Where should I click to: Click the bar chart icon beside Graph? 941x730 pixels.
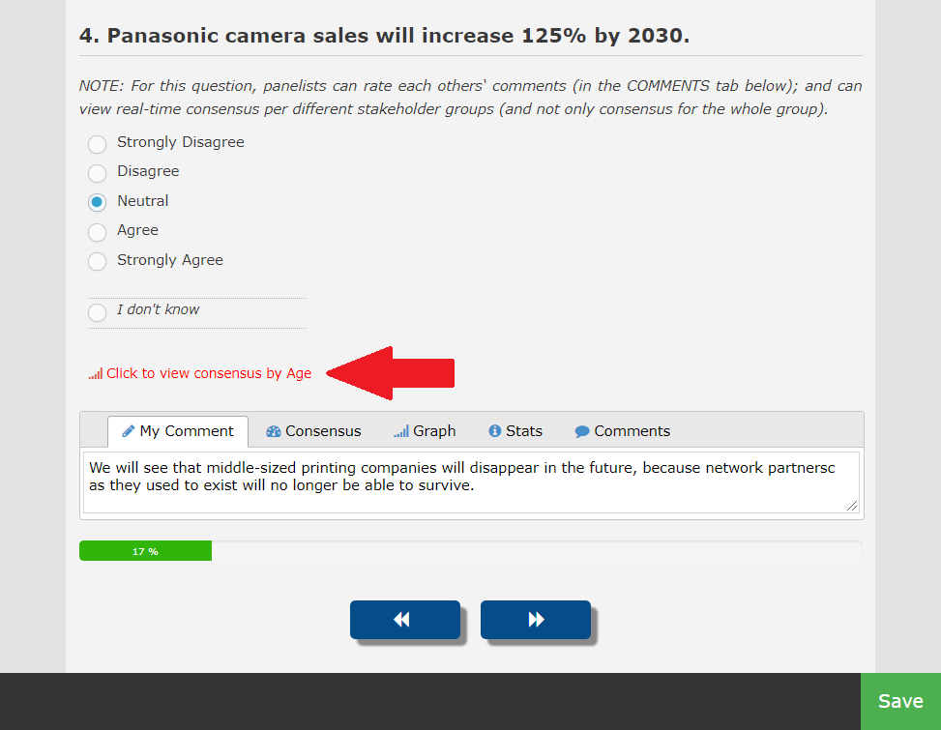pyautogui.click(x=400, y=431)
